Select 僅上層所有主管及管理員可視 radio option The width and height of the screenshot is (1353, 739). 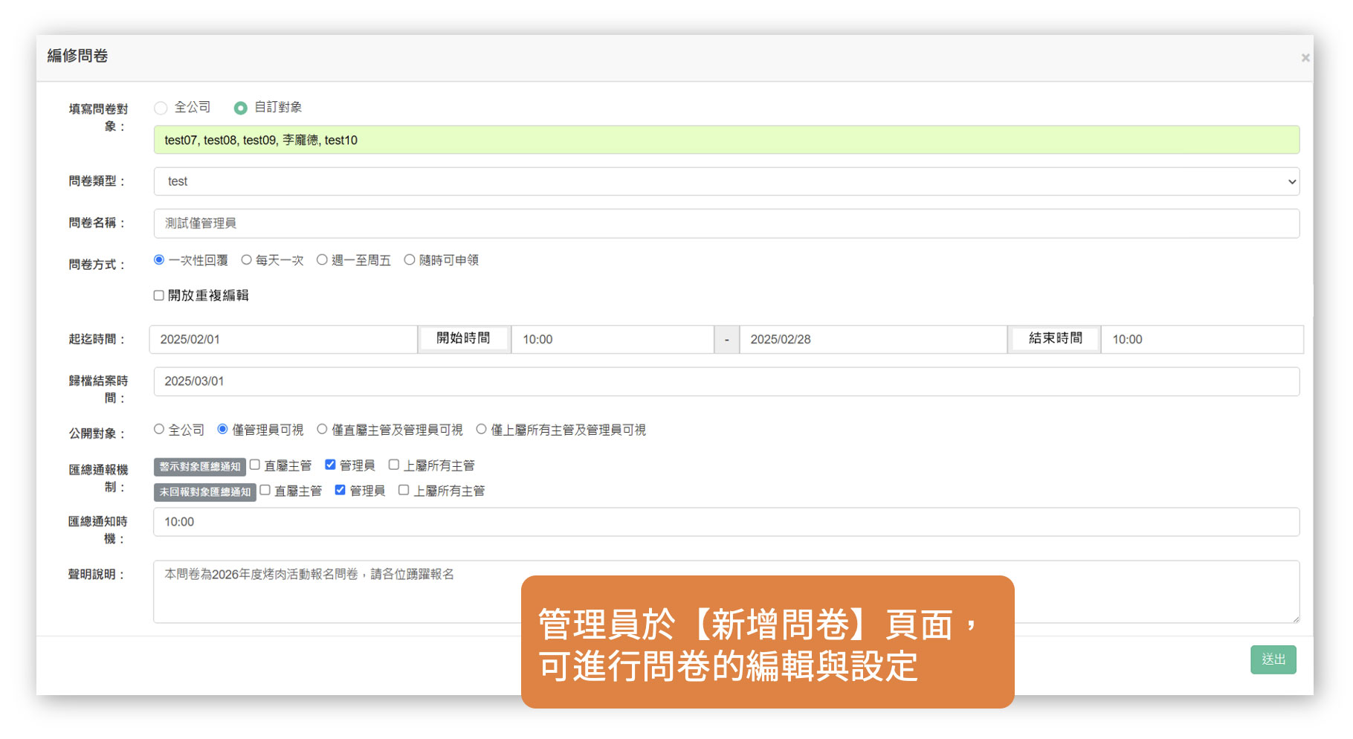tap(482, 429)
